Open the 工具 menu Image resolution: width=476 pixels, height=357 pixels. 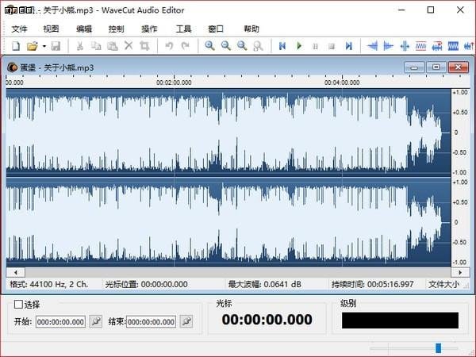[x=184, y=29]
